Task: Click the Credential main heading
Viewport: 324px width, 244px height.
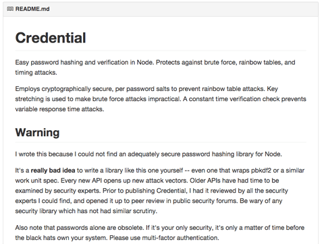Action: click(x=51, y=38)
